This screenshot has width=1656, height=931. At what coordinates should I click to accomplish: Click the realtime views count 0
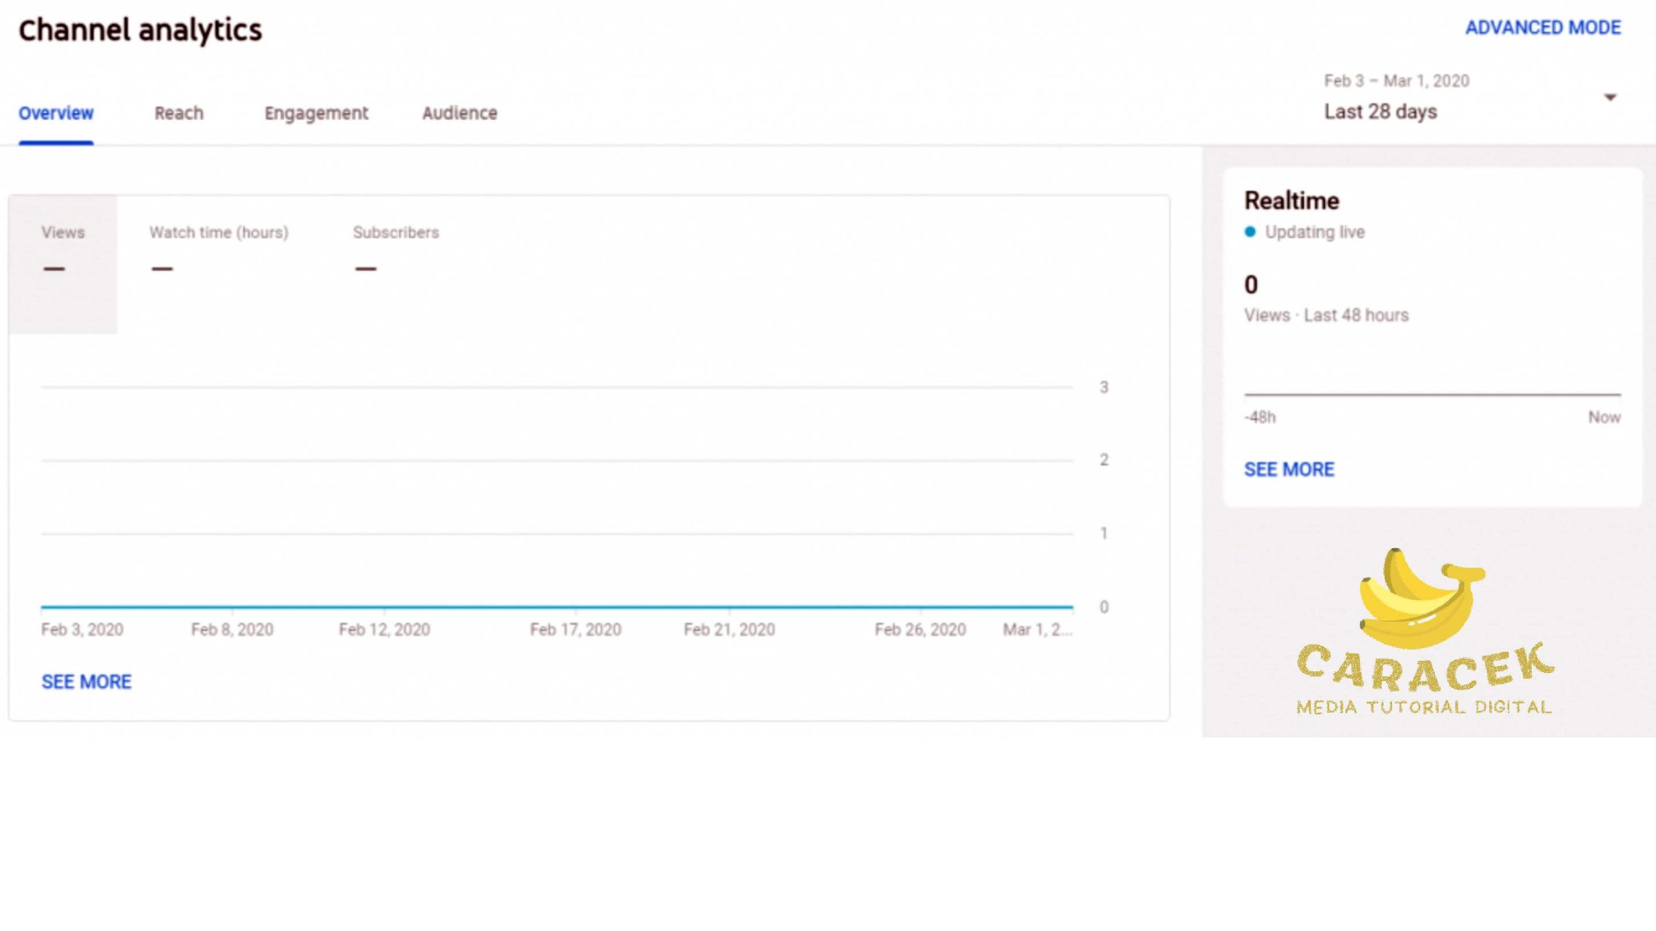[x=1251, y=285]
